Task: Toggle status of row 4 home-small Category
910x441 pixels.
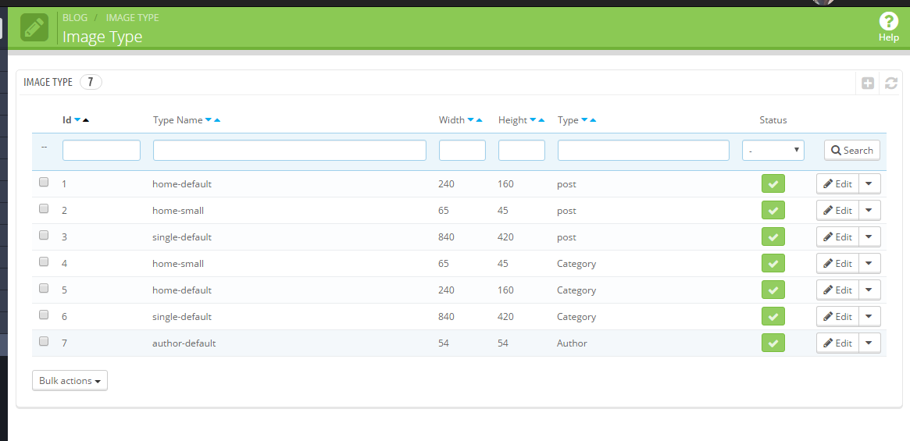Action: click(x=773, y=264)
